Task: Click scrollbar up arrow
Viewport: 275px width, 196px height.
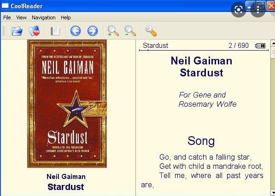Action: pyautogui.click(x=273, y=43)
